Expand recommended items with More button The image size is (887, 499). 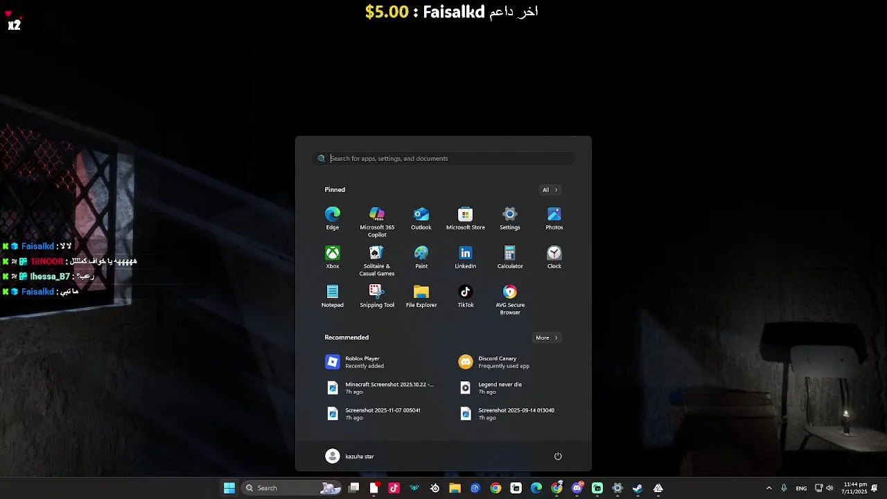[x=547, y=338]
